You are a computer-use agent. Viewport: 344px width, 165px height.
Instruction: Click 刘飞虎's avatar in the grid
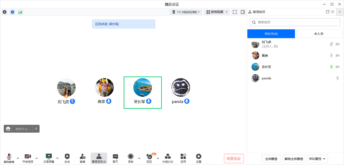[x=66, y=88]
